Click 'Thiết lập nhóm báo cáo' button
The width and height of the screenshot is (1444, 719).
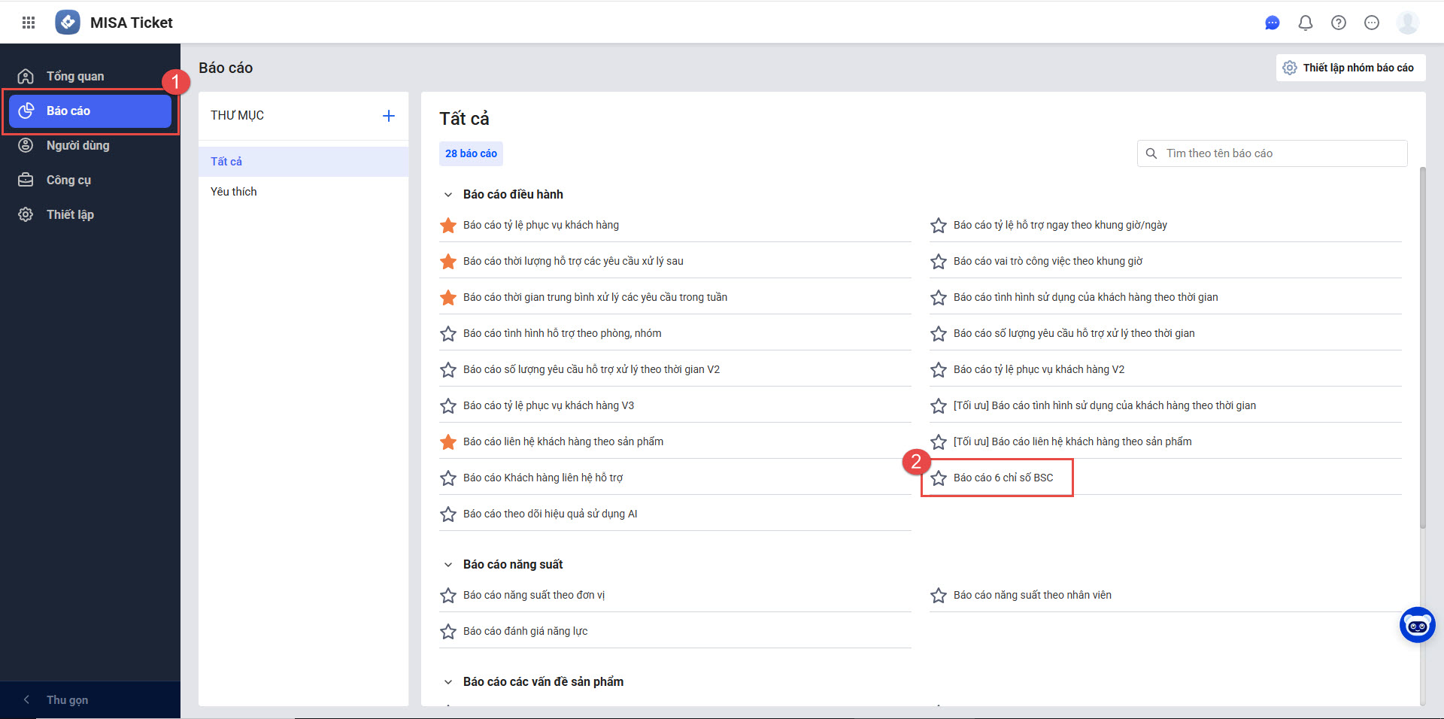(1350, 68)
